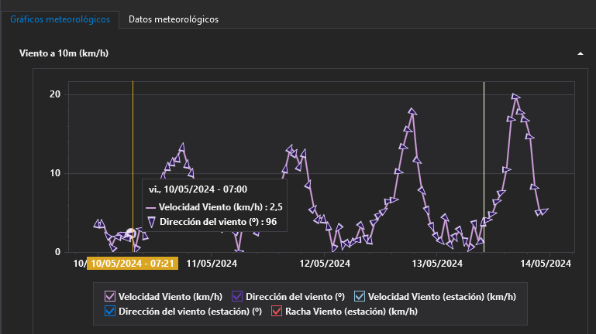596x334 pixels.
Task: Click the white vertical cursor line on the chart
Action: (x=133, y=139)
